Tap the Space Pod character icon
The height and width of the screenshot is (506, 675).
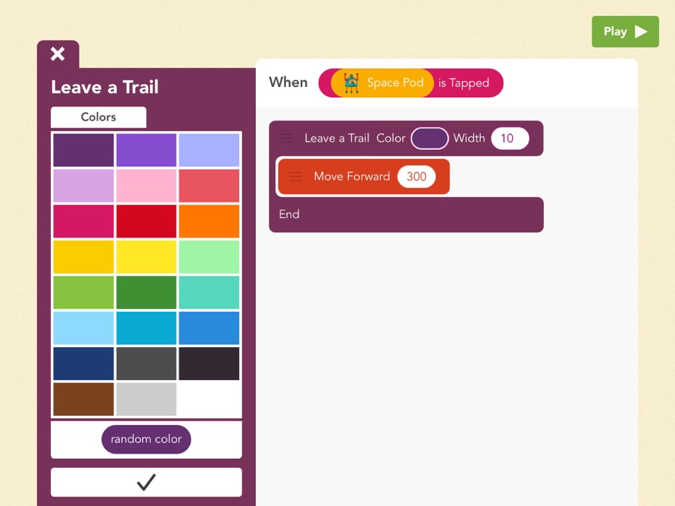click(351, 83)
